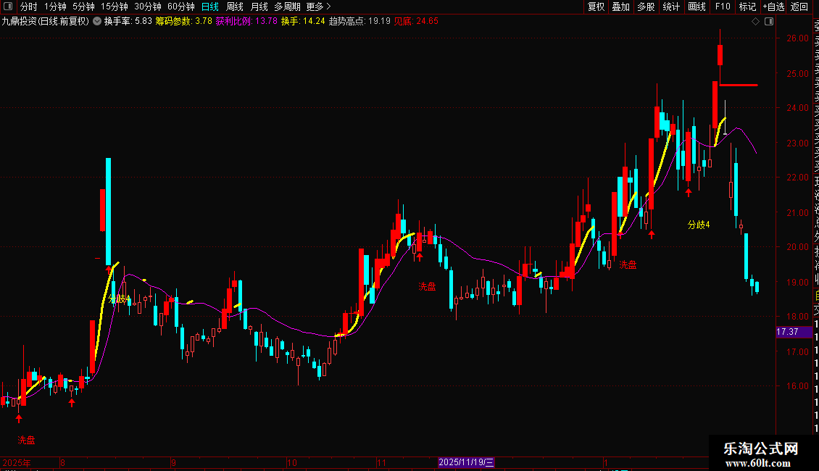
Task: Click the 洗盘 label under the November candles
Action: pyautogui.click(x=427, y=286)
